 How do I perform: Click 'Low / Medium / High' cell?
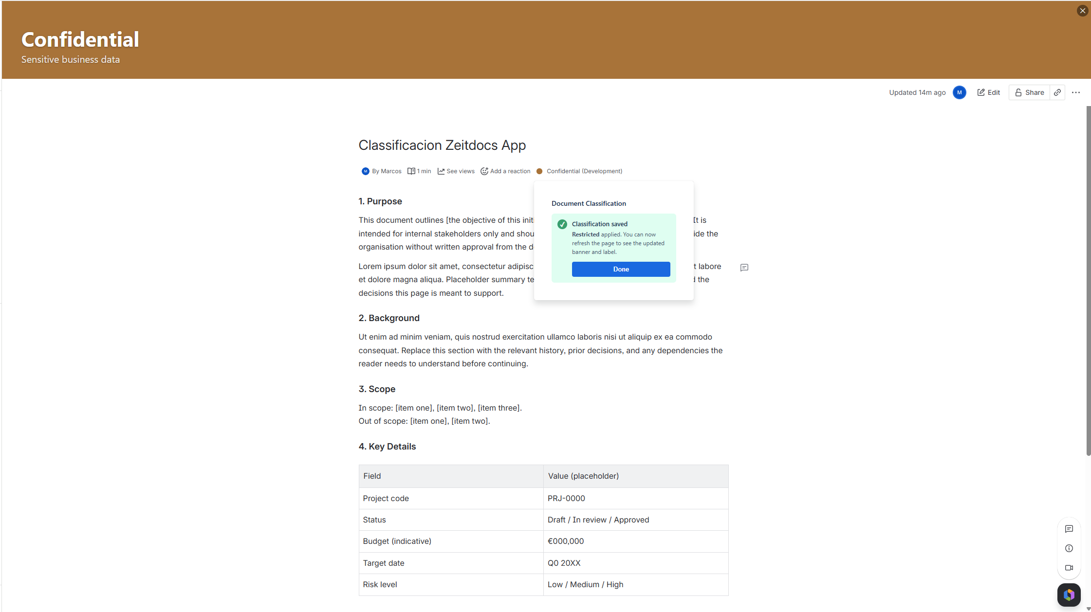(636, 585)
